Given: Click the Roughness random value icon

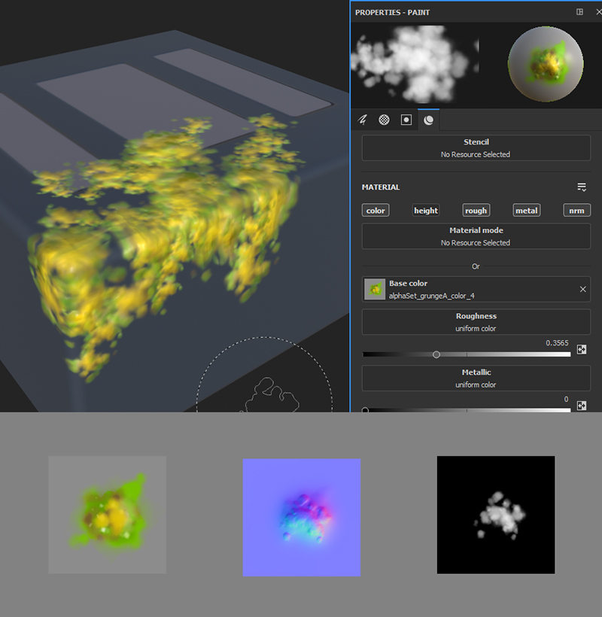Looking at the screenshot, I should 582,349.
